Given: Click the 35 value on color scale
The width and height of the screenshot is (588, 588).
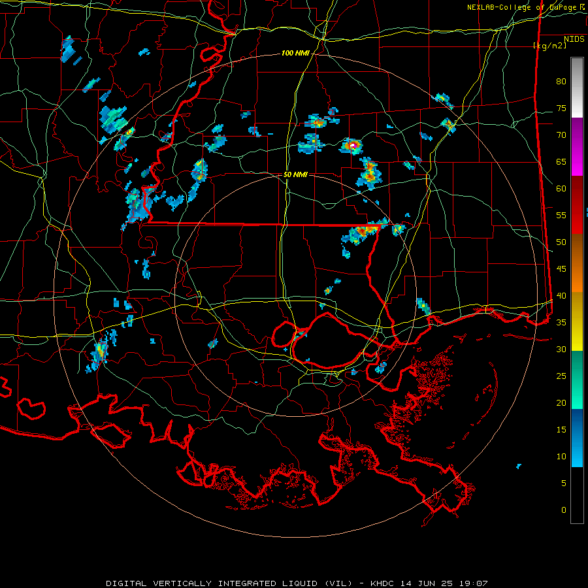Looking at the screenshot, I should (x=561, y=323).
